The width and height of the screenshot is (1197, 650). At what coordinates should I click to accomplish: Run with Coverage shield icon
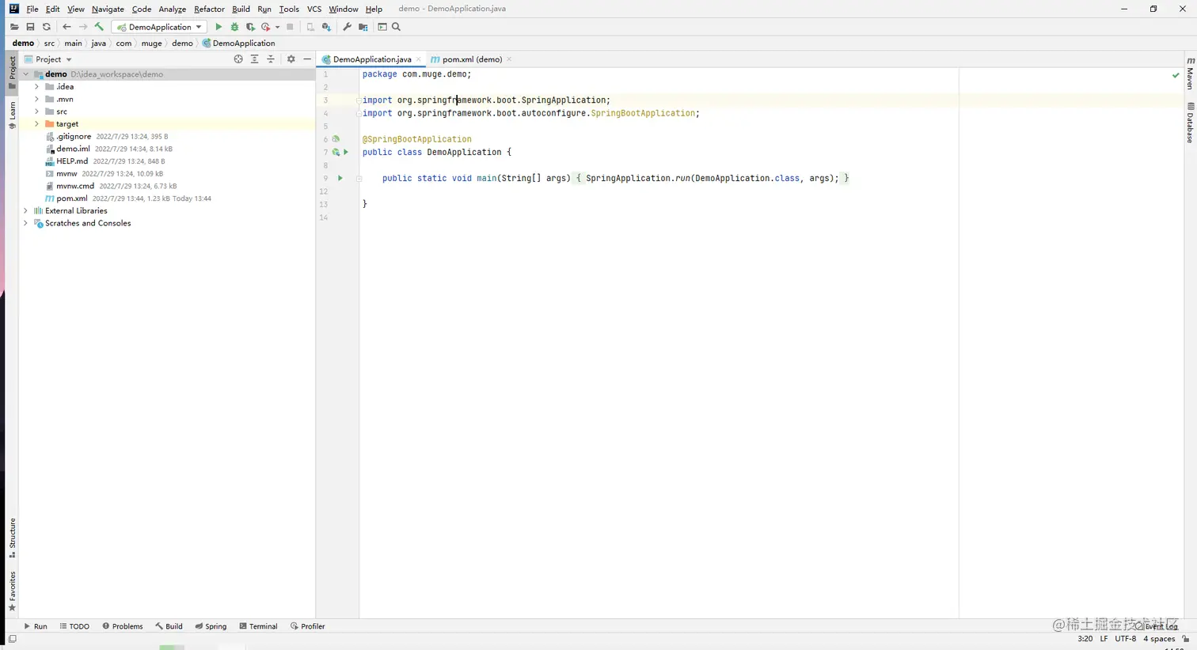pyautogui.click(x=250, y=27)
